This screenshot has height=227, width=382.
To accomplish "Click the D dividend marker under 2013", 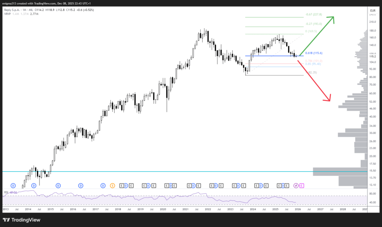I will pos(12,185).
